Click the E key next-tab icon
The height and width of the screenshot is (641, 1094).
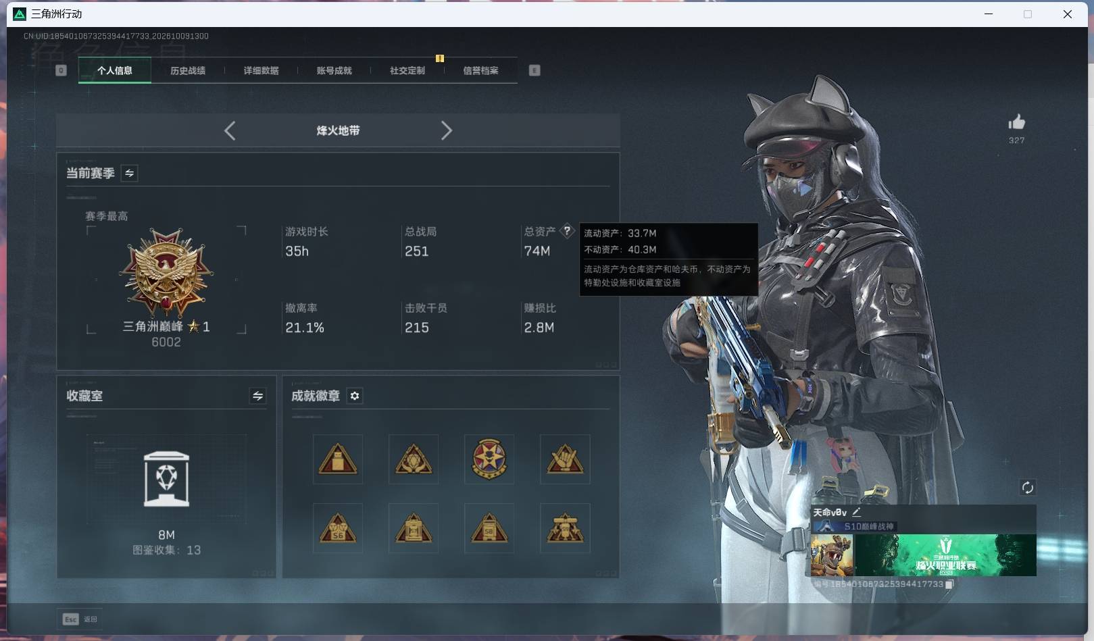[534, 70]
